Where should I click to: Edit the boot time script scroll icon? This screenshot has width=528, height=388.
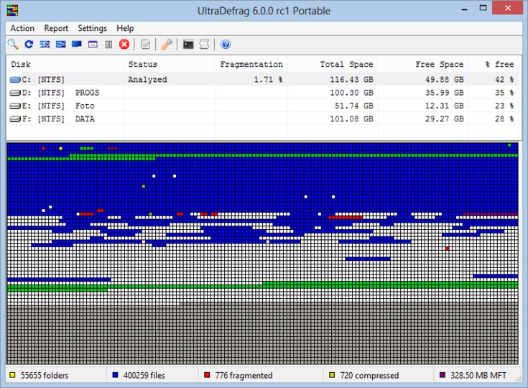tap(205, 44)
